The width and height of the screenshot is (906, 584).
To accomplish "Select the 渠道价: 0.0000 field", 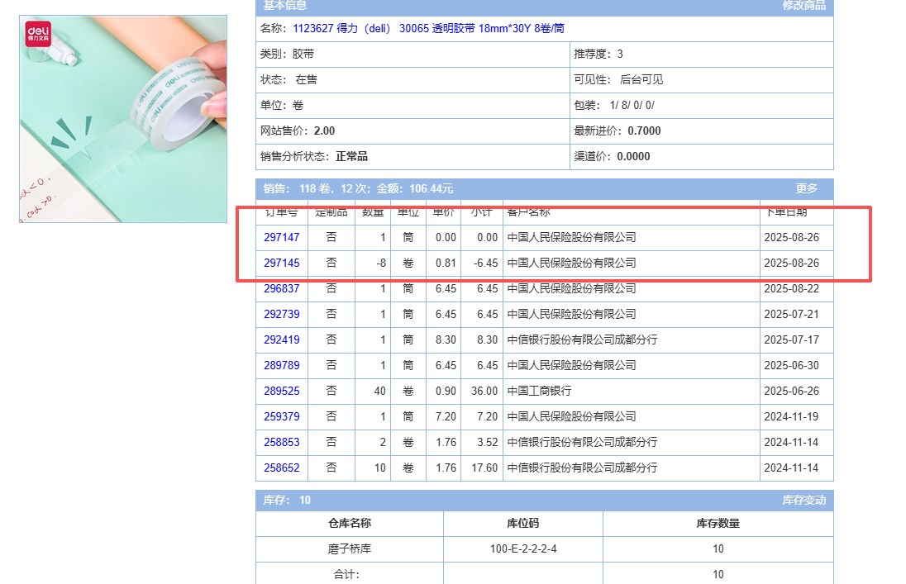I will [x=702, y=157].
